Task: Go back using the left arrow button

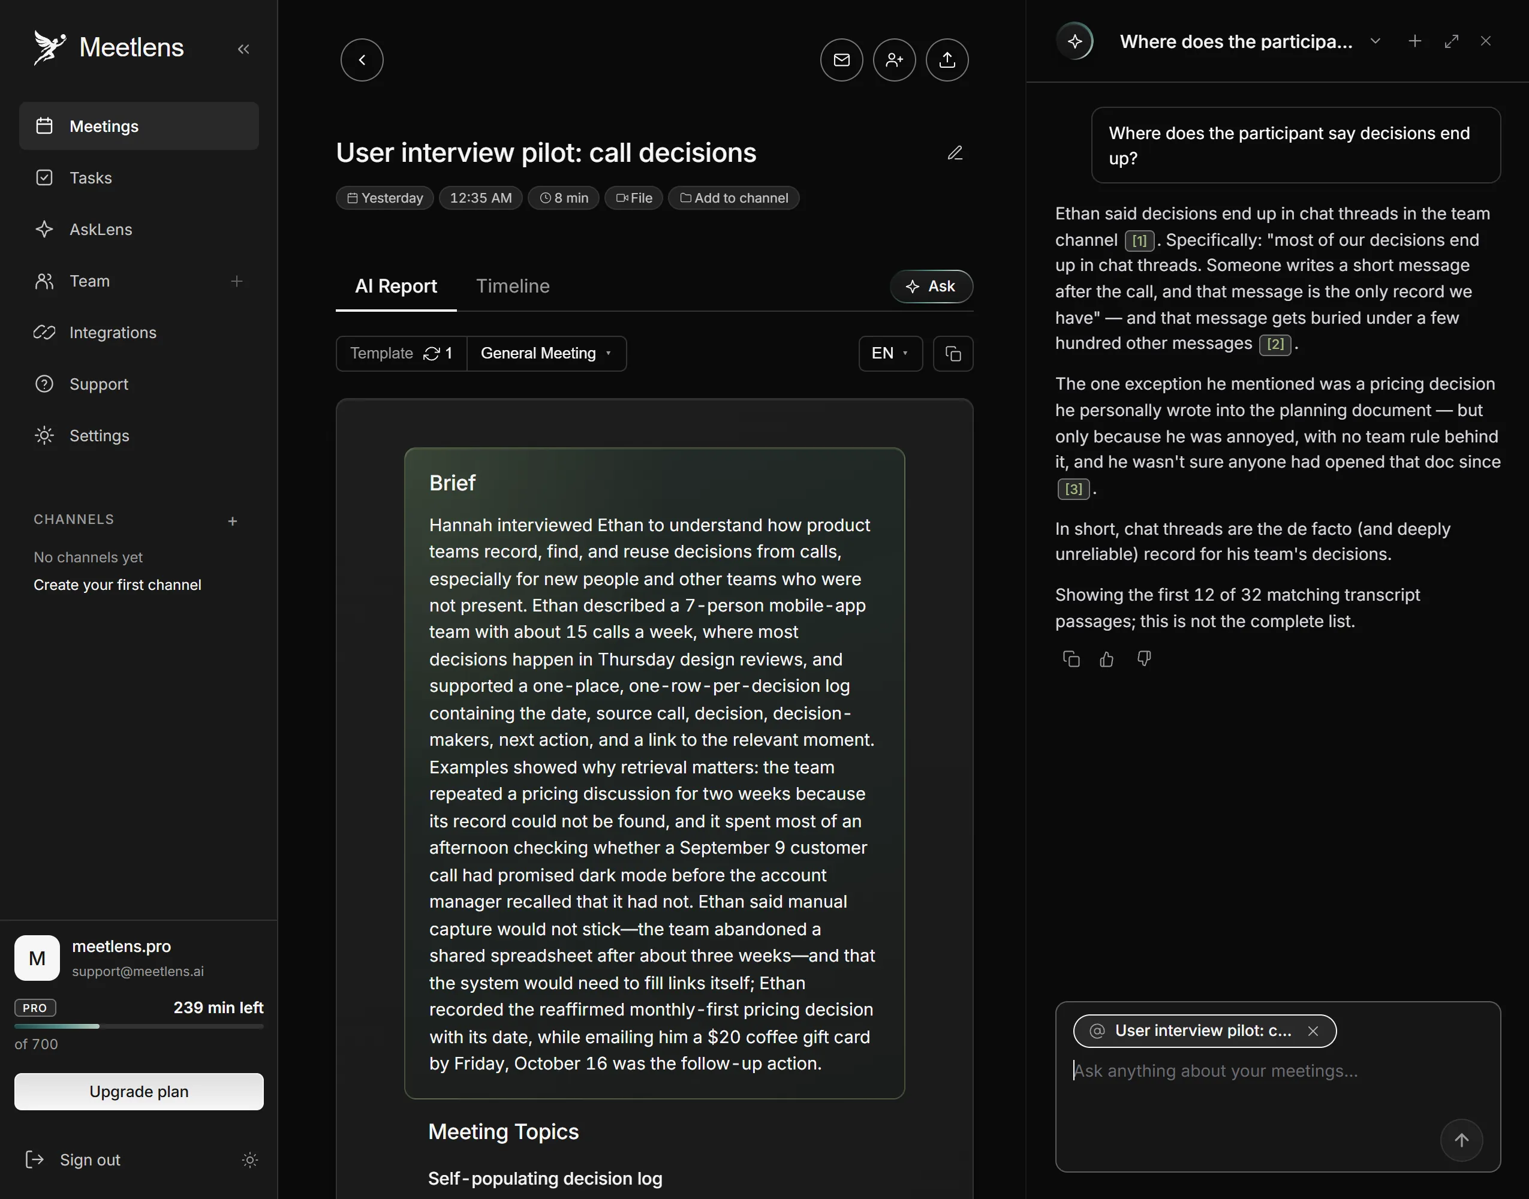Action: pyautogui.click(x=362, y=60)
